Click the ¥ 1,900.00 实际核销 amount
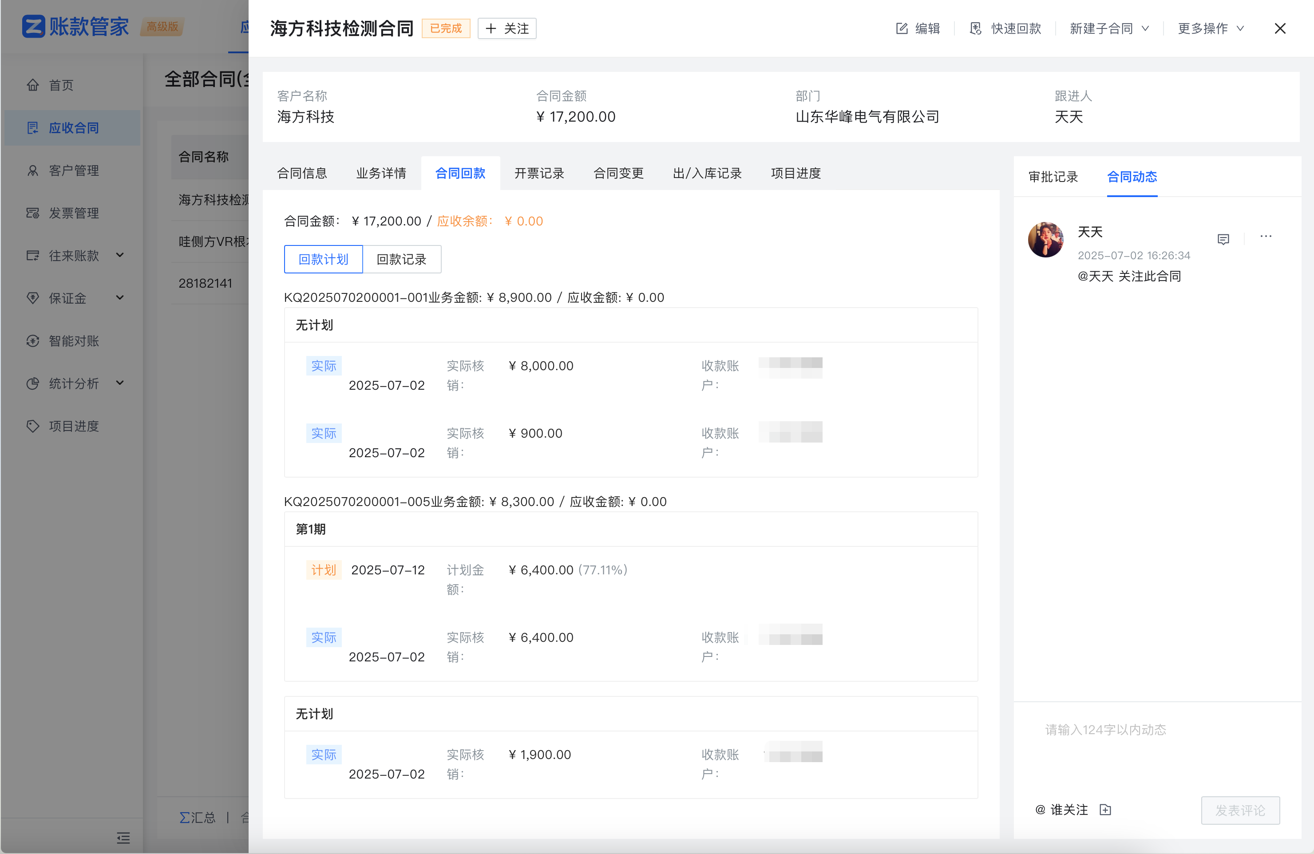 (540, 754)
